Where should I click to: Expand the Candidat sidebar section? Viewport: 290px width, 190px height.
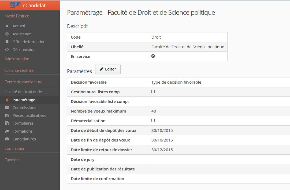(12, 160)
